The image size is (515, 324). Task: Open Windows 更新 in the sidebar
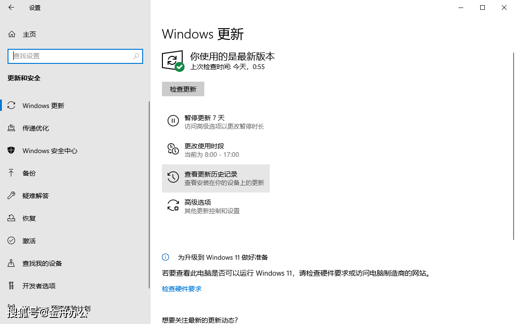click(43, 106)
